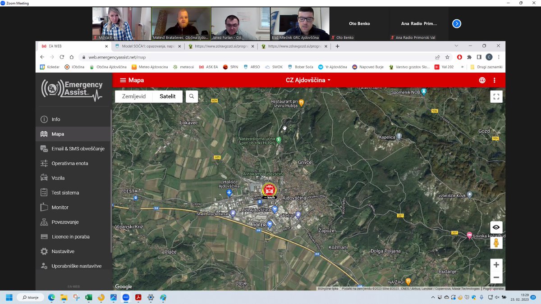Viewport: 541px width, 304px height.
Task: Click the Kapelica map marker
Action: tap(399, 137)
